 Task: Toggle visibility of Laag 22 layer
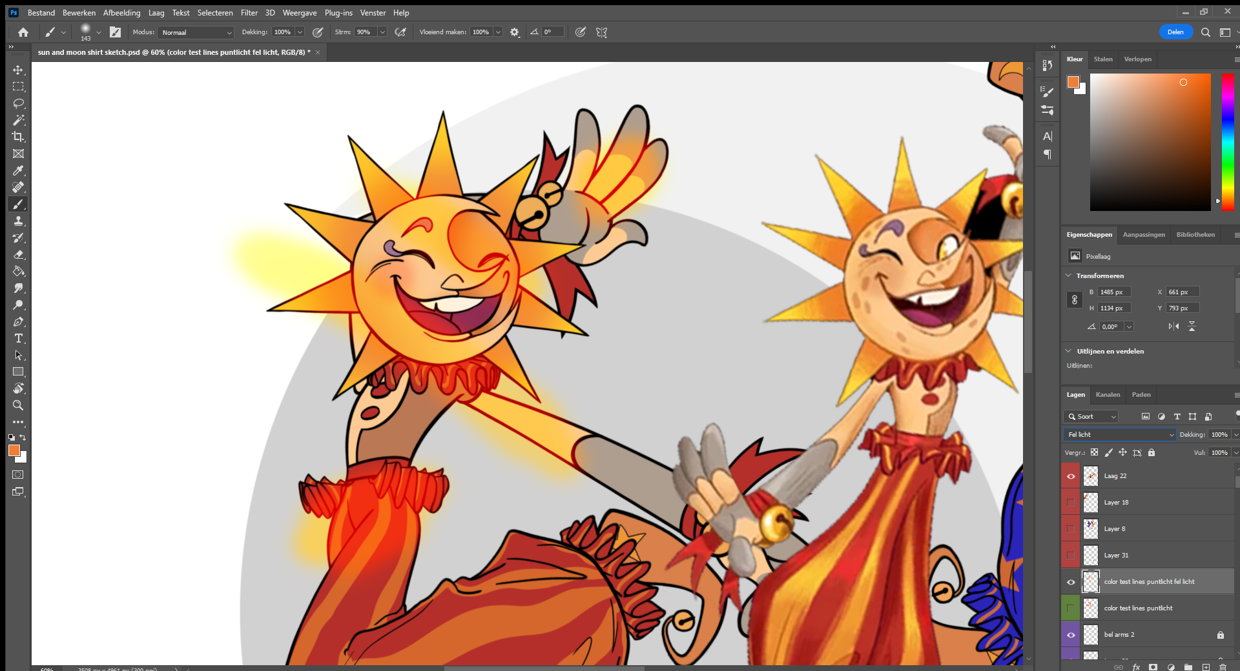point(1071,476)
